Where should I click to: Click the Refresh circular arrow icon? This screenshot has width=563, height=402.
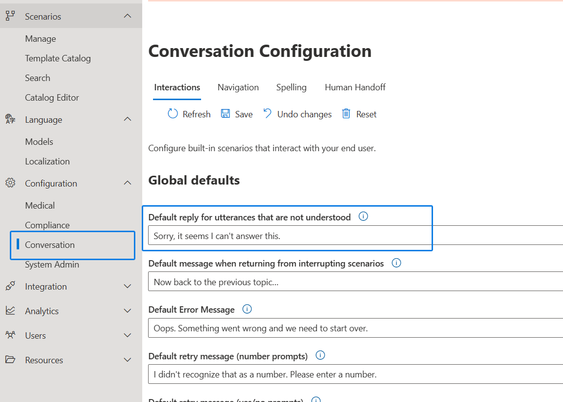pos(173,114)
